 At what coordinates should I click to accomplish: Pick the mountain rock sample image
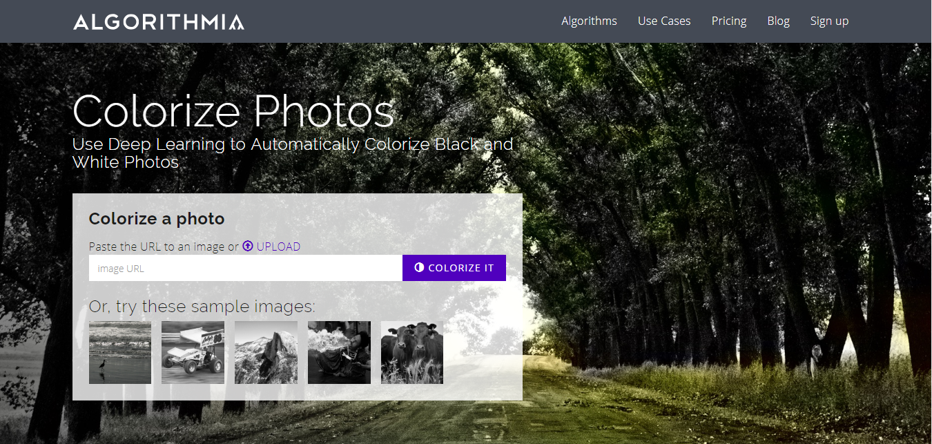(x=266, y=352)
